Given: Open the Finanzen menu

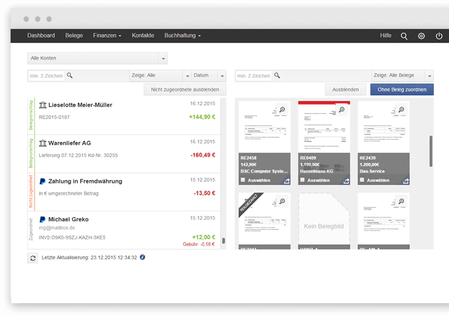Looking at the screenshot, I should point(107,36).
